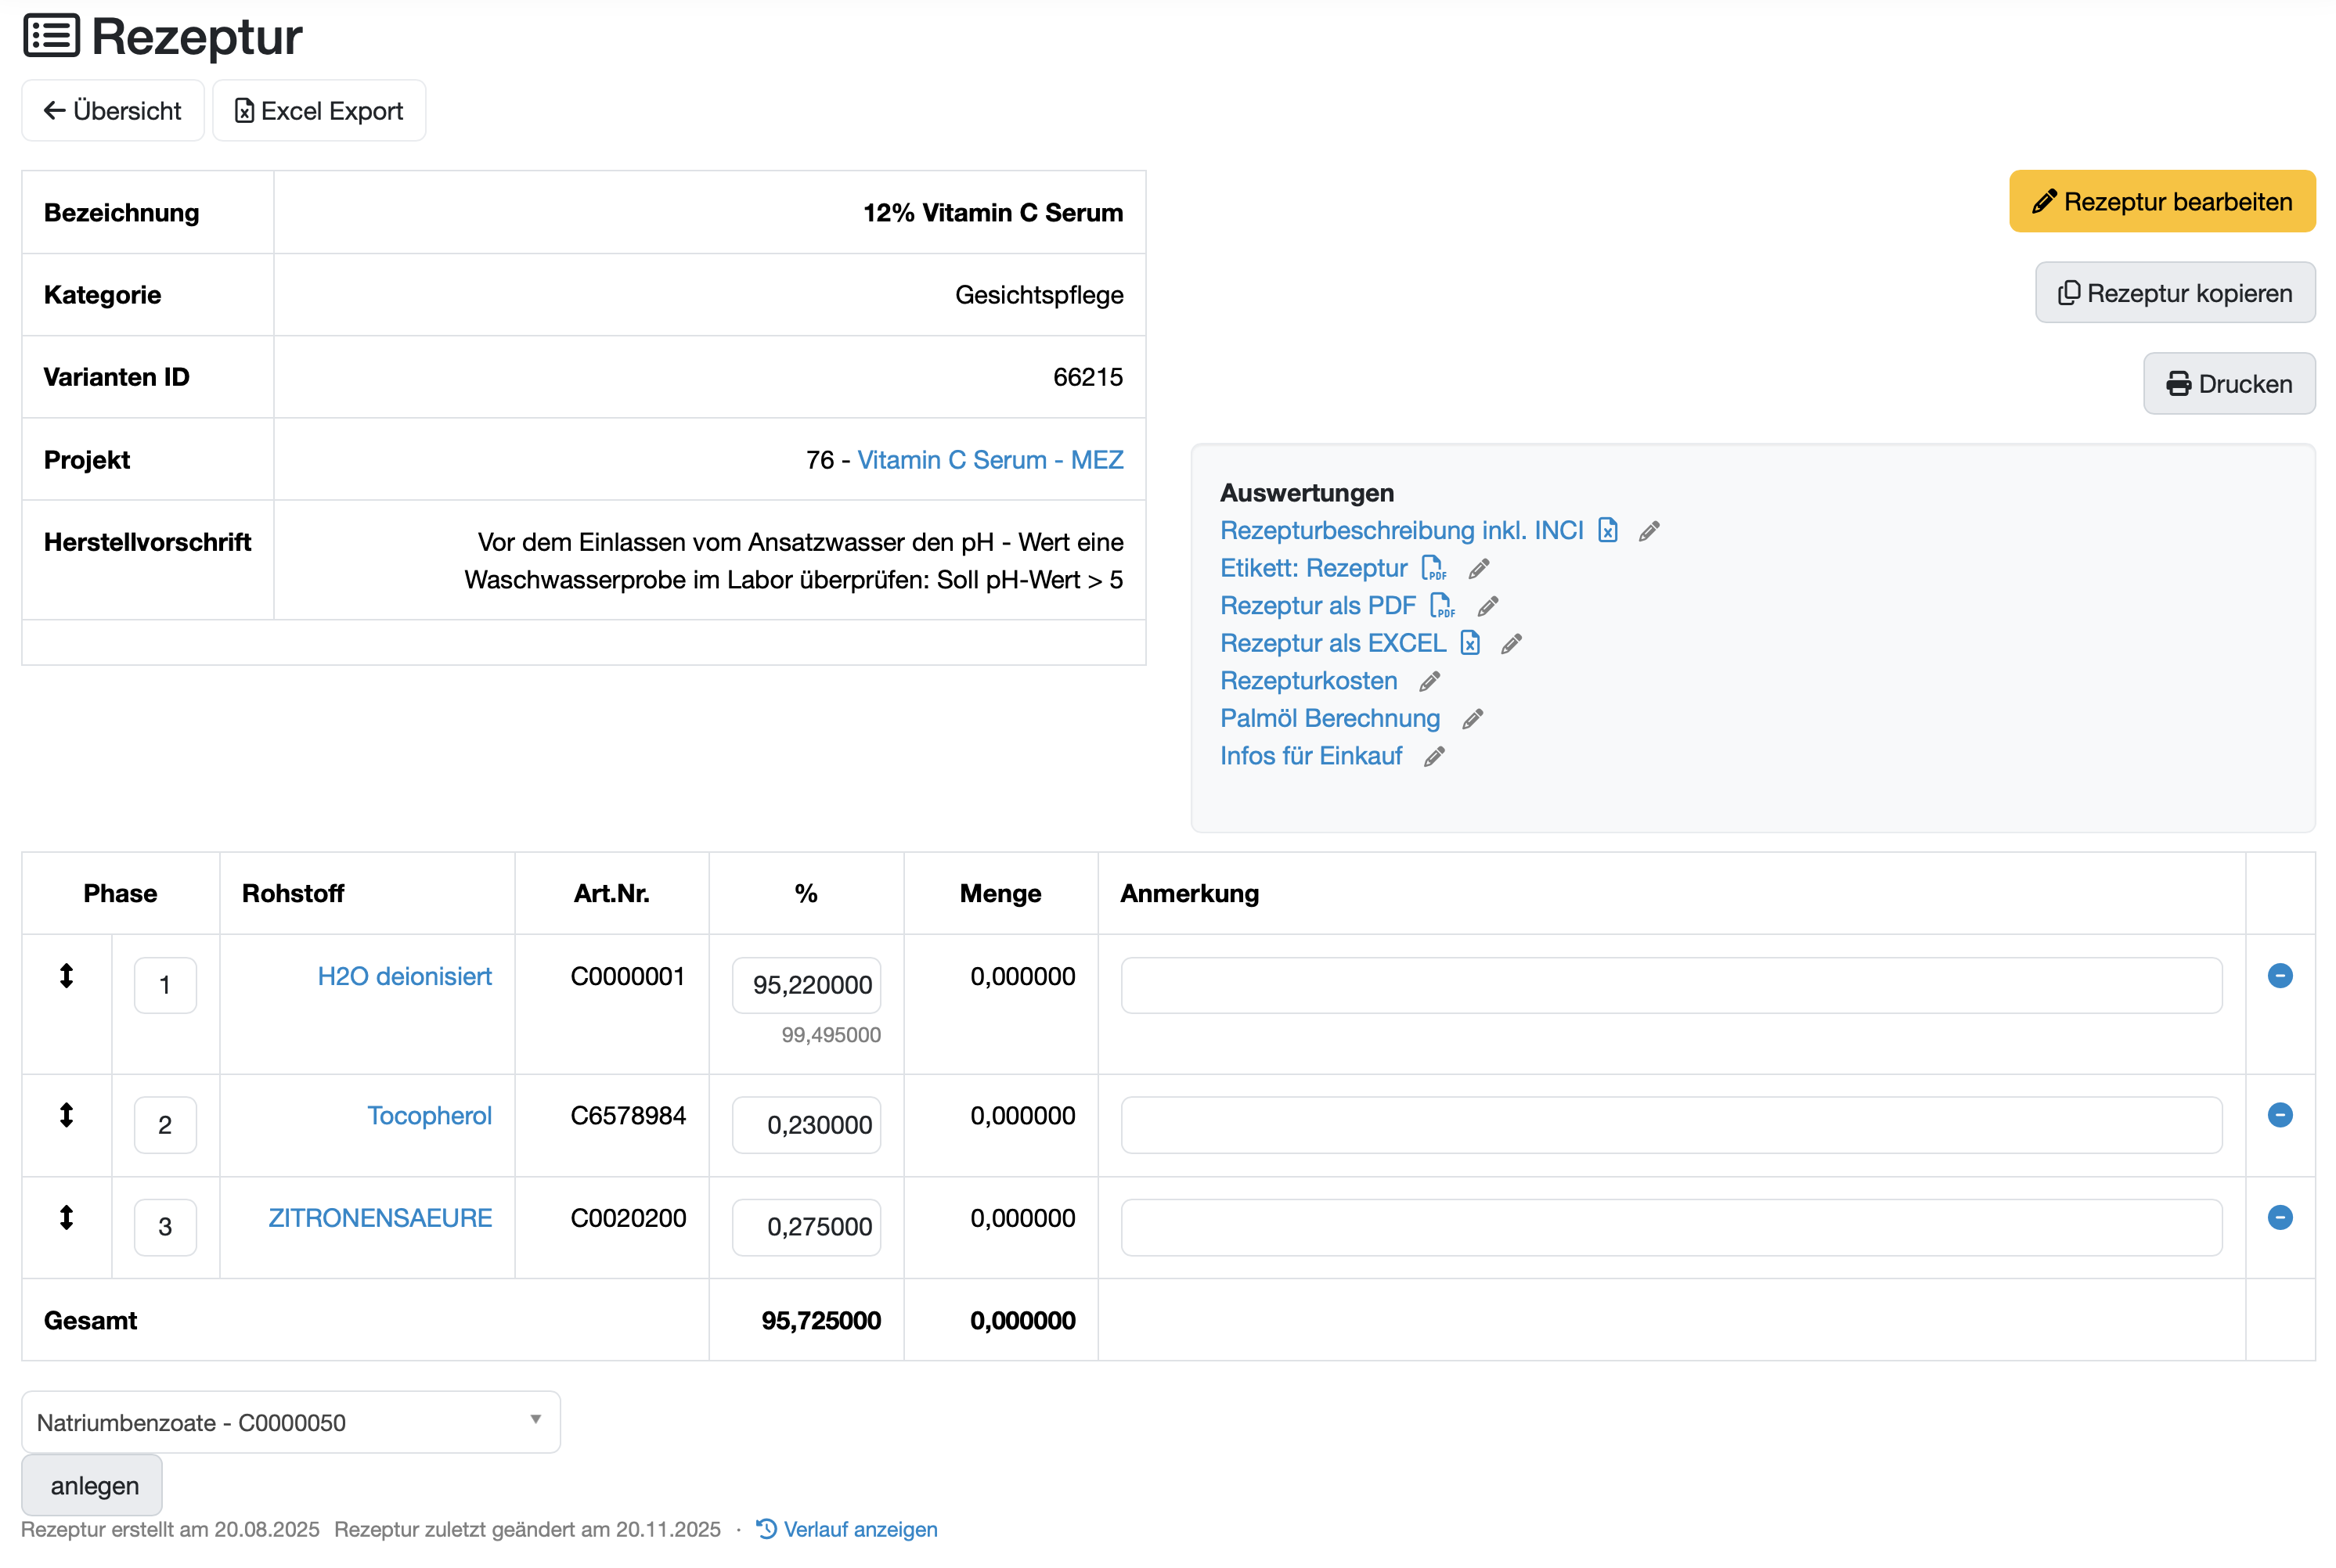Click Excel file icon beside Rezepturbeschreibung inkl. INCI
This screenshot has width=2336, height=1568.
pyautogui.click(x=1606, y=531)
